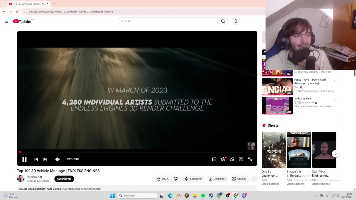This screenshot has width=356, height=200.
Task: Show next Shorts with arrow button
Action: tap(335, 154)
